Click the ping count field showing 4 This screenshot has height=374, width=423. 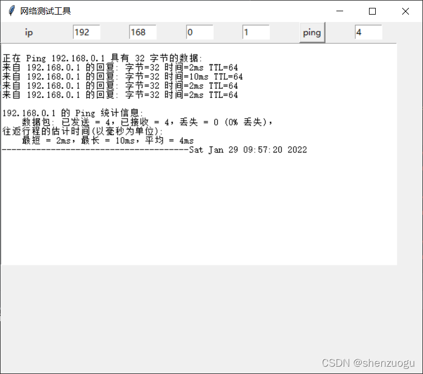tap(368, 33)
